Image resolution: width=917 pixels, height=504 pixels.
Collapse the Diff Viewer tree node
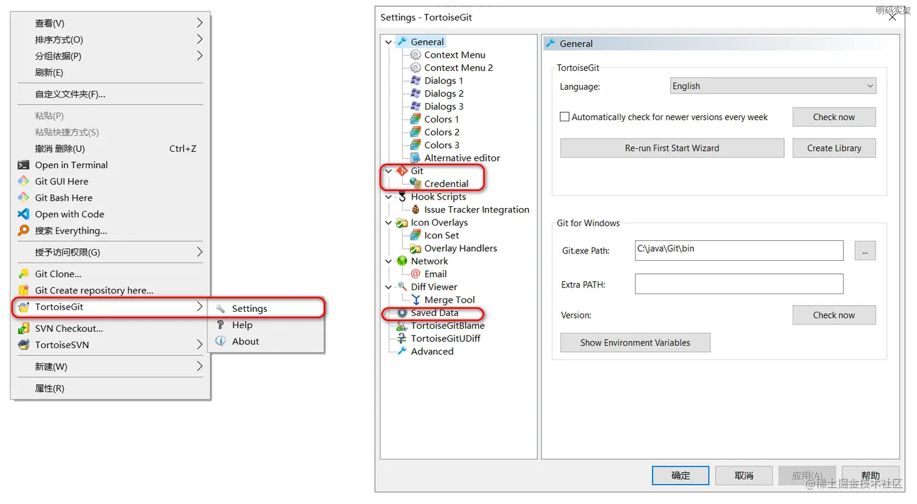point(389,287)
